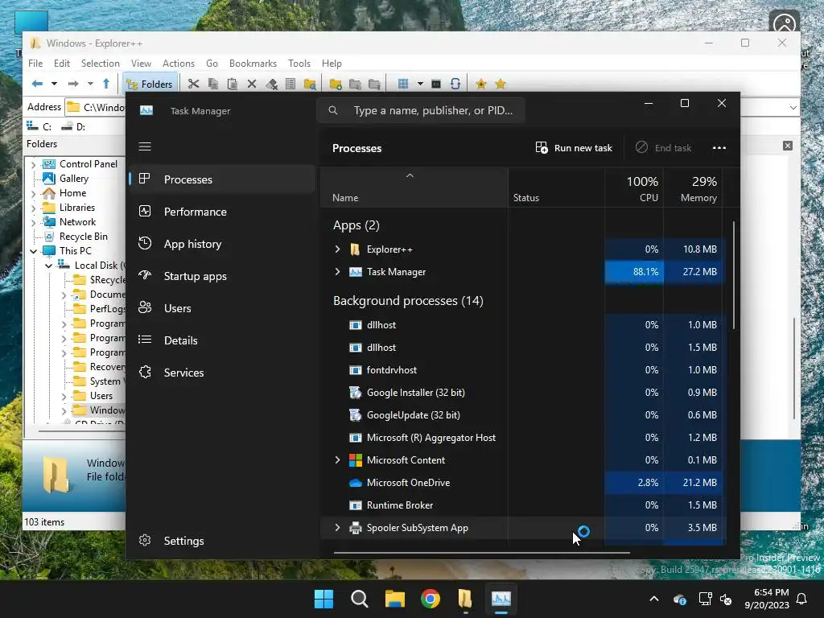
Task: Go back in Explorer++ toolbar
Action: pyautogui.click(x=37, y=84)
